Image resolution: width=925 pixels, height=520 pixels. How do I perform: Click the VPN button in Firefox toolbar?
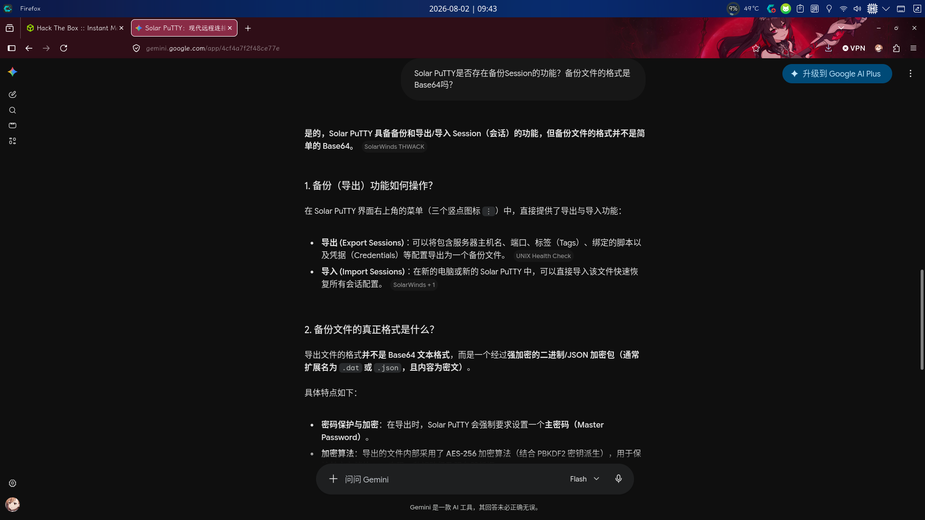tap(854, 48)
